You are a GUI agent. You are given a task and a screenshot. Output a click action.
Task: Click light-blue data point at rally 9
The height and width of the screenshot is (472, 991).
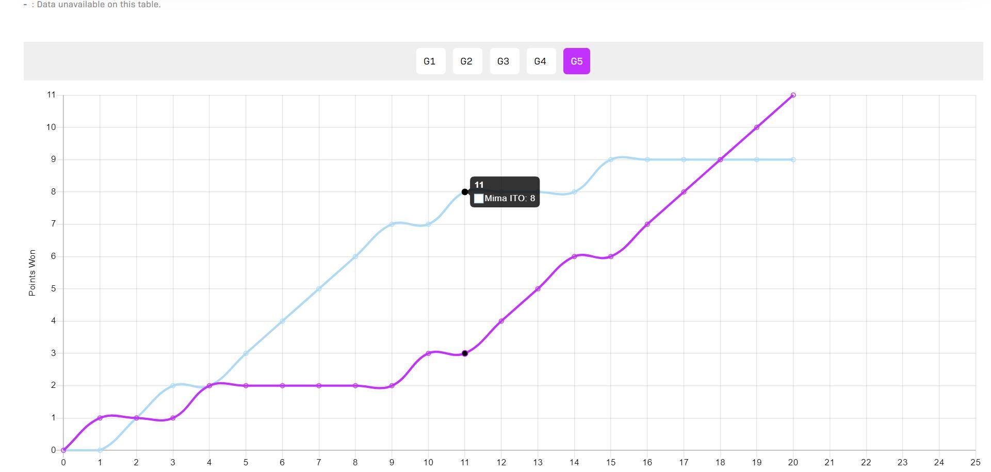[392, 224]
